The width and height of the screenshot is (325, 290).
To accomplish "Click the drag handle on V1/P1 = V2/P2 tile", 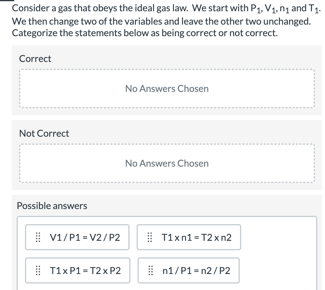I will tap(37, 237).
